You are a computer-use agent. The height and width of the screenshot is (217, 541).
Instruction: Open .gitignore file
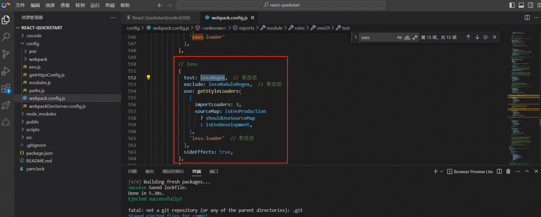coord(36,145)
